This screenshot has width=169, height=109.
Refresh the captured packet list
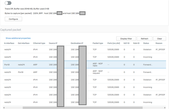point(144,39)
